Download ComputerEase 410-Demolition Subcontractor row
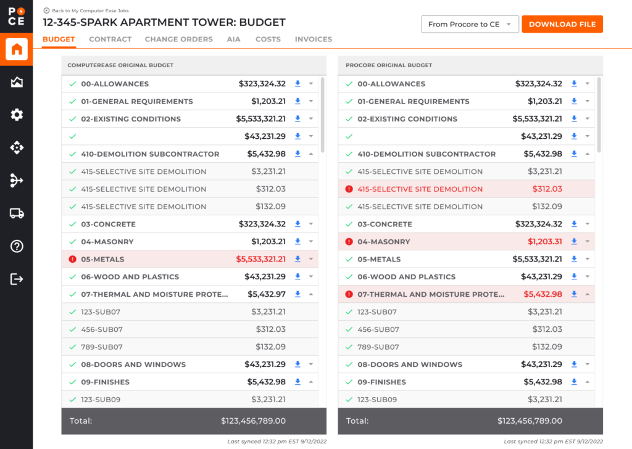This screenshot has width=632, height=449. click(x=297, y=154)
